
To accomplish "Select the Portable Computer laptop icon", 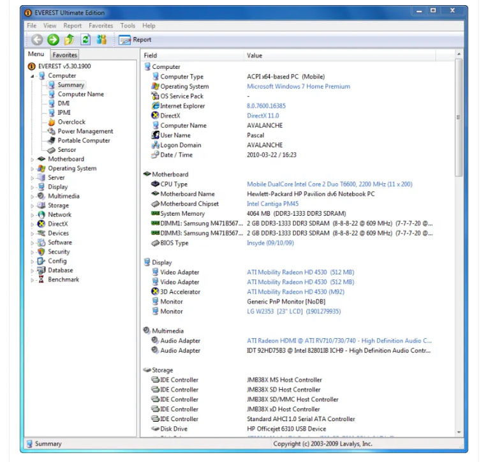I will [52, 140].
